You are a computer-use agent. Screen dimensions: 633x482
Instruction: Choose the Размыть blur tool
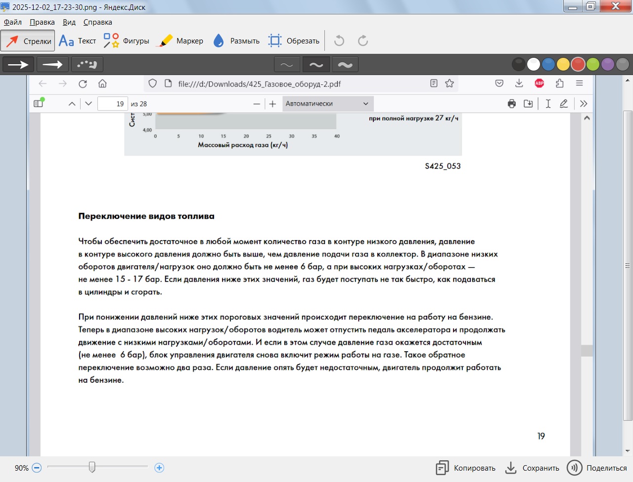pyautogui.click(x=236, y=41)
